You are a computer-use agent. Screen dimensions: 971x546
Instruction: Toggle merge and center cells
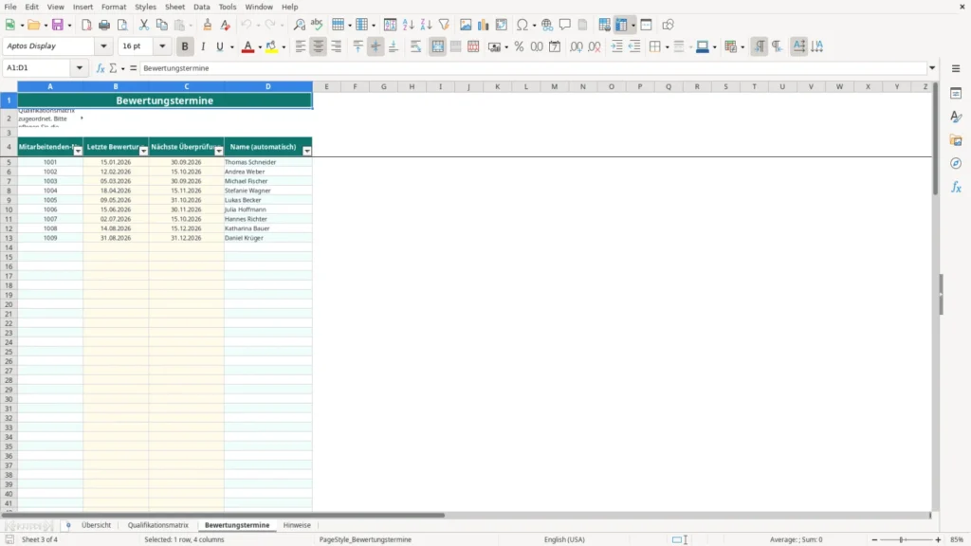tap(438, 46)
